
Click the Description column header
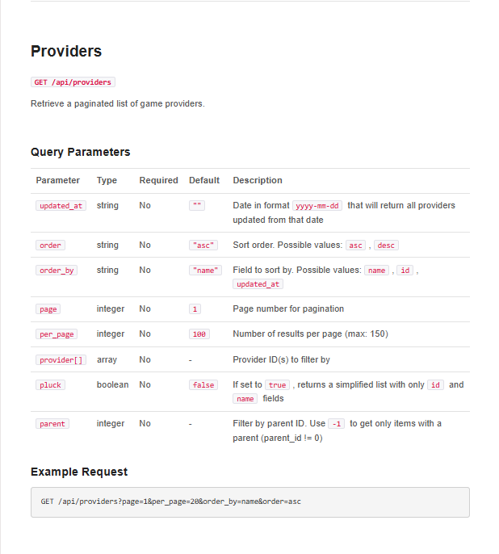point(258,180)
